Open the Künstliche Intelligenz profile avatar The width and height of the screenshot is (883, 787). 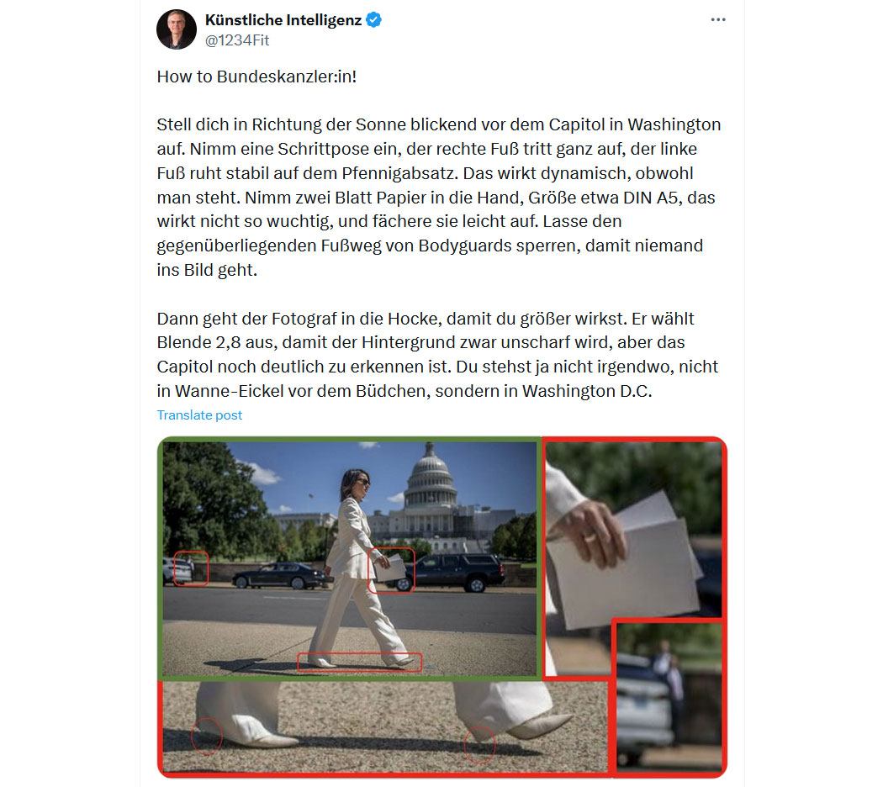177,29
